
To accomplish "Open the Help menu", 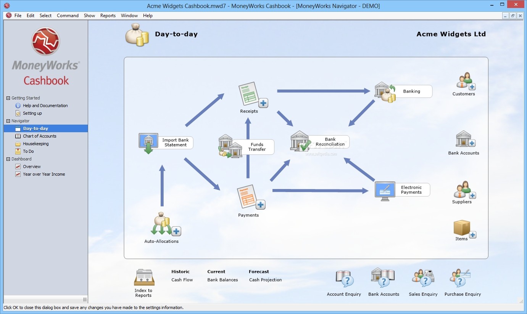I will tap(148, 16).
